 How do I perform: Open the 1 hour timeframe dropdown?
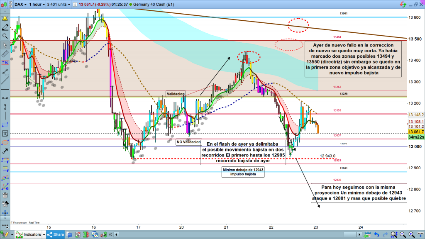point(37,5)
